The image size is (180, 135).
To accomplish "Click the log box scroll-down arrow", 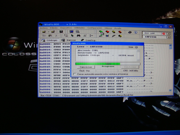I will point(138,60).
